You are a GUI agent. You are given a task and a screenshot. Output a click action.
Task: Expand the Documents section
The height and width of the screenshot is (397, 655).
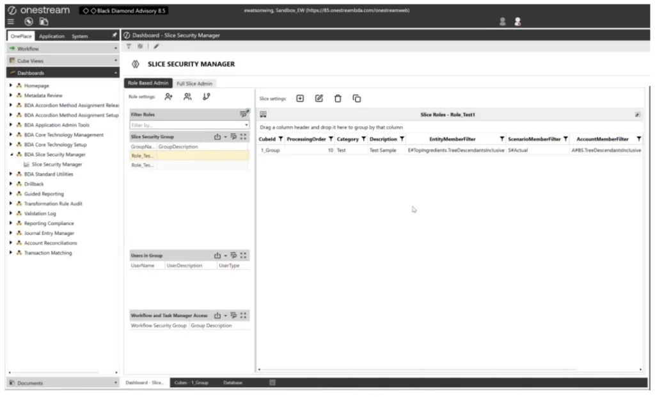[63, 383]
